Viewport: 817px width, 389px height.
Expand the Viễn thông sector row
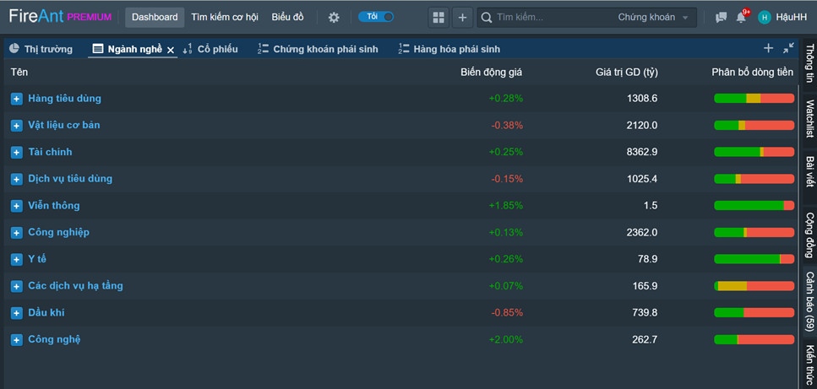coord(17,206)
